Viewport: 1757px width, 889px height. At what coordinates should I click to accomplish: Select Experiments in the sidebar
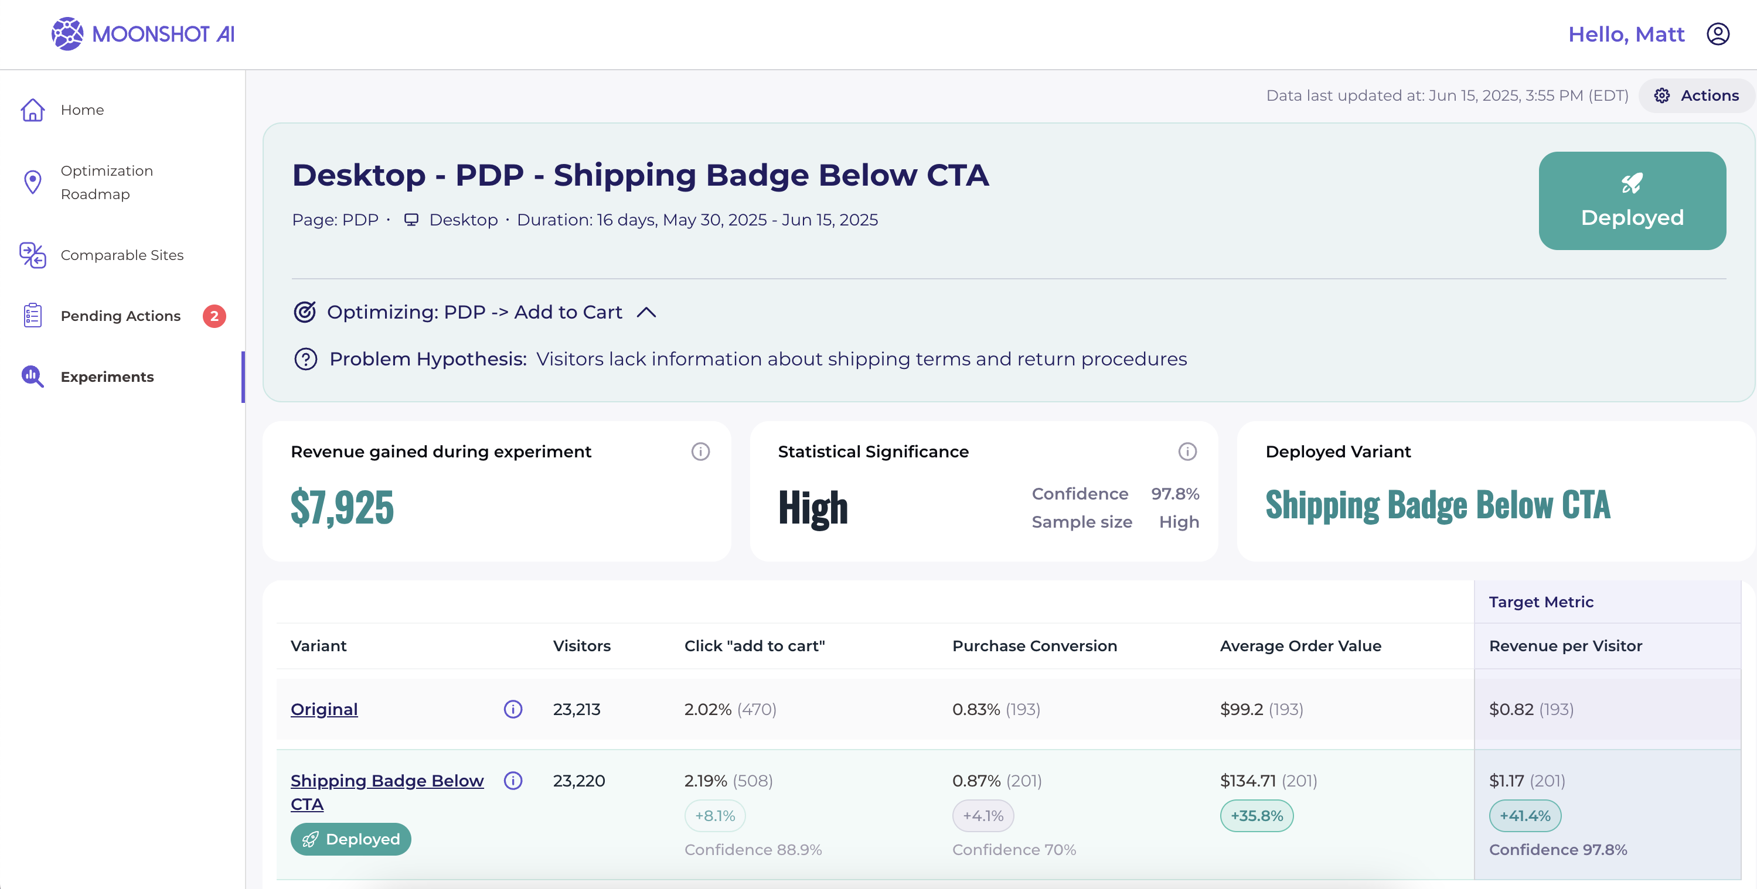tap(107, 377)
